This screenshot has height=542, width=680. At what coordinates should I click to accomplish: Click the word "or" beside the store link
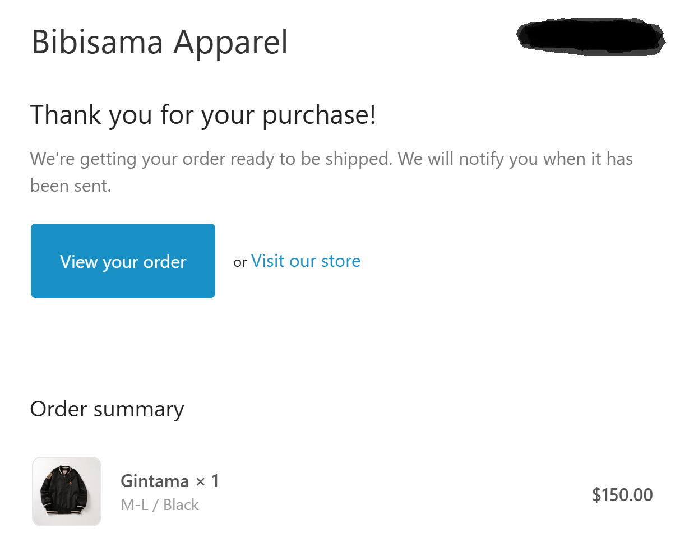tap(240, 262)
